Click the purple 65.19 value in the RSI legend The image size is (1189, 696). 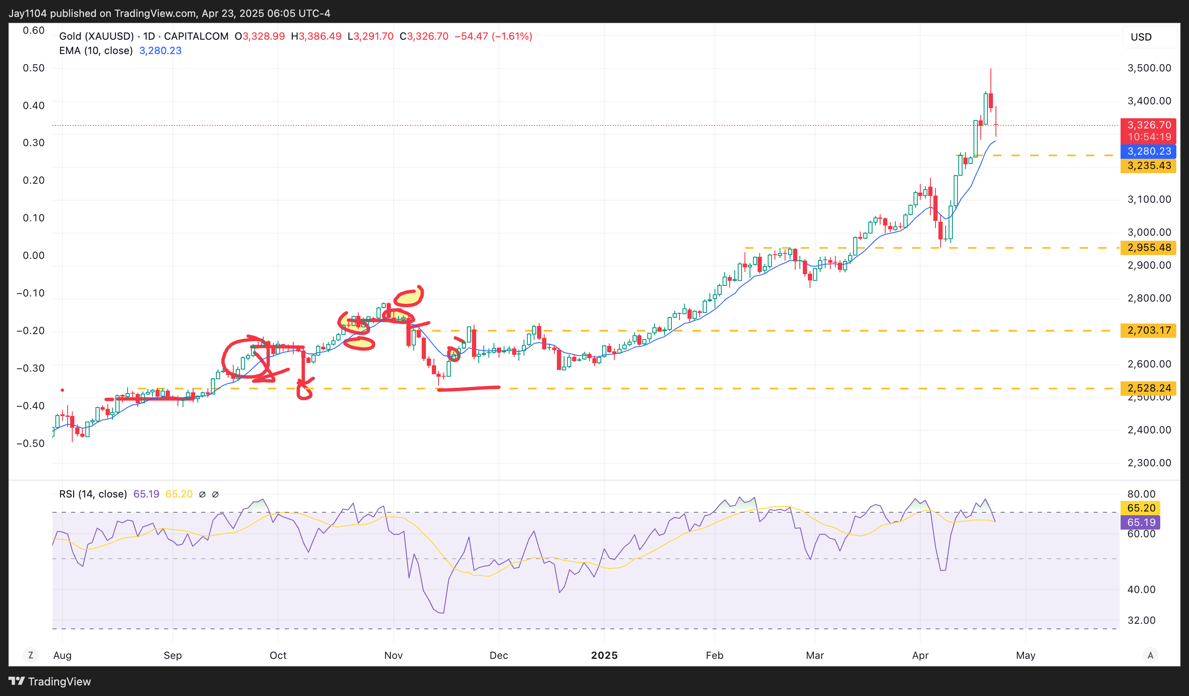coord(146,494)
